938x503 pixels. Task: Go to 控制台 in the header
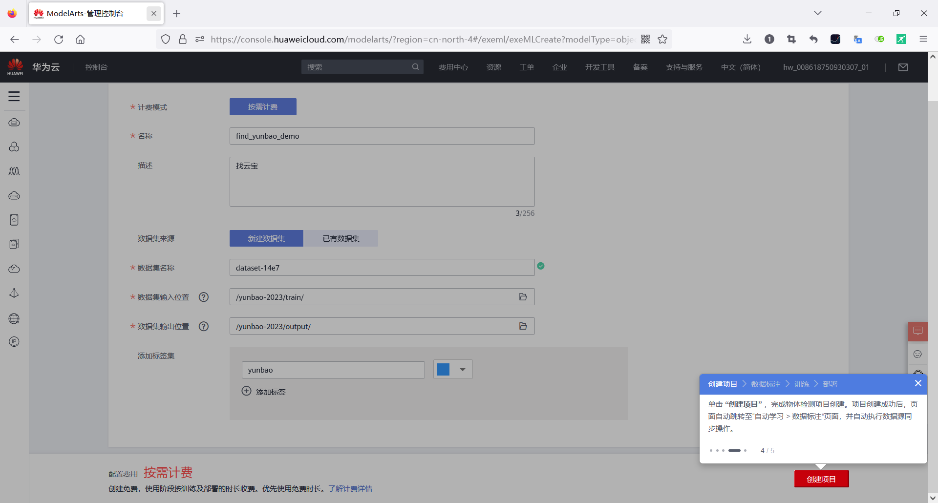coord(96,67)
